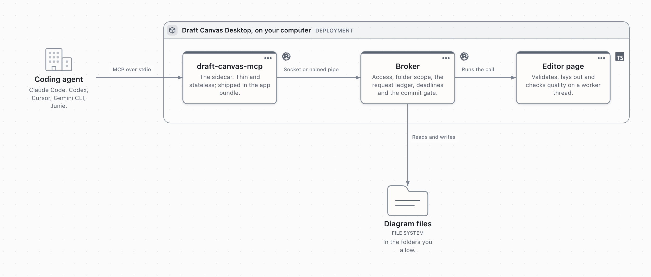Click the 'Validates, lays out' description text
This screenshot has width=651, height=277.
563,85
